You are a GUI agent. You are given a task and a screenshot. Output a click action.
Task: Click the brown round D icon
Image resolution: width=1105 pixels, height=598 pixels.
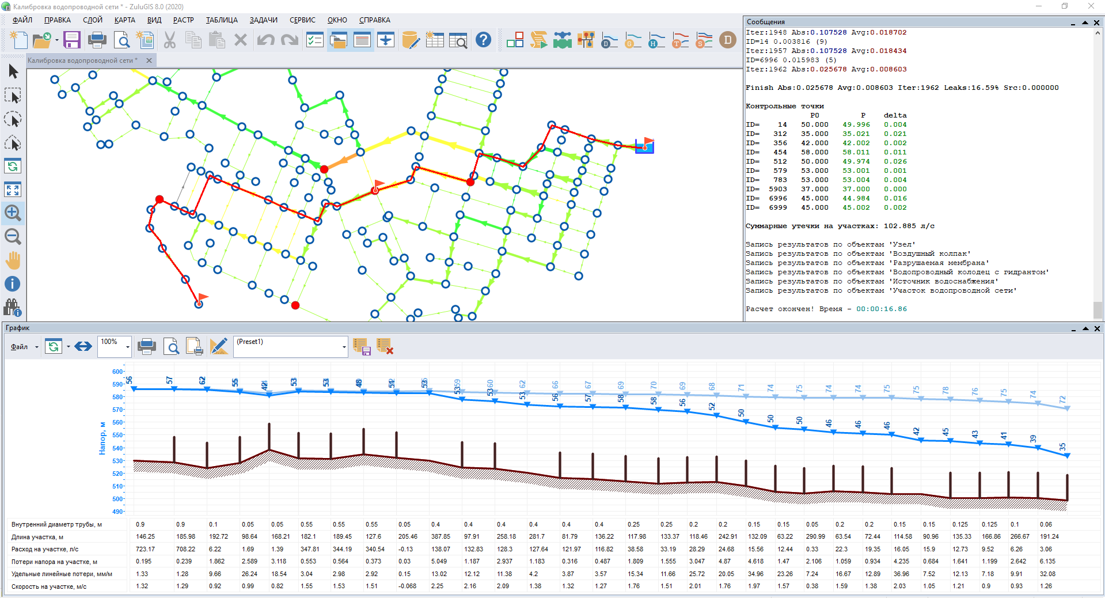point(728,40)
